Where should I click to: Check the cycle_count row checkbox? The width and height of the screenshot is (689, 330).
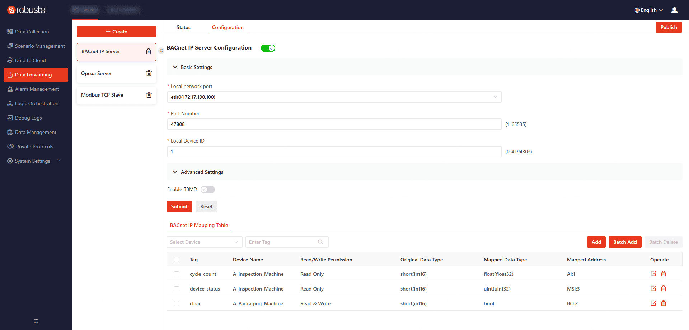177,274
